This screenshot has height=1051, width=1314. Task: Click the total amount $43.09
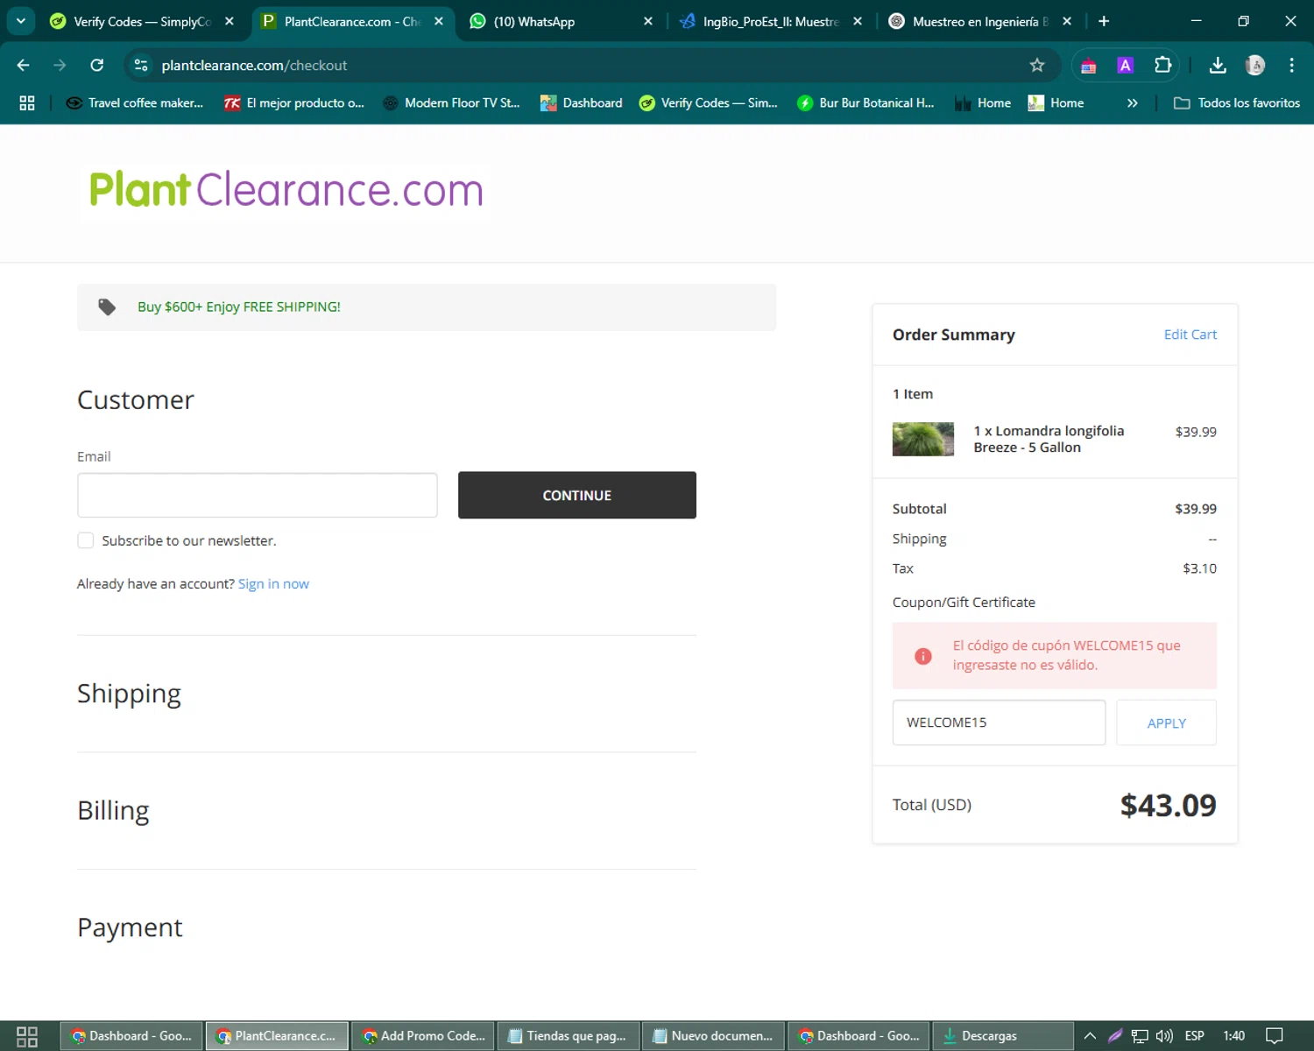(x=1168, y=805)
